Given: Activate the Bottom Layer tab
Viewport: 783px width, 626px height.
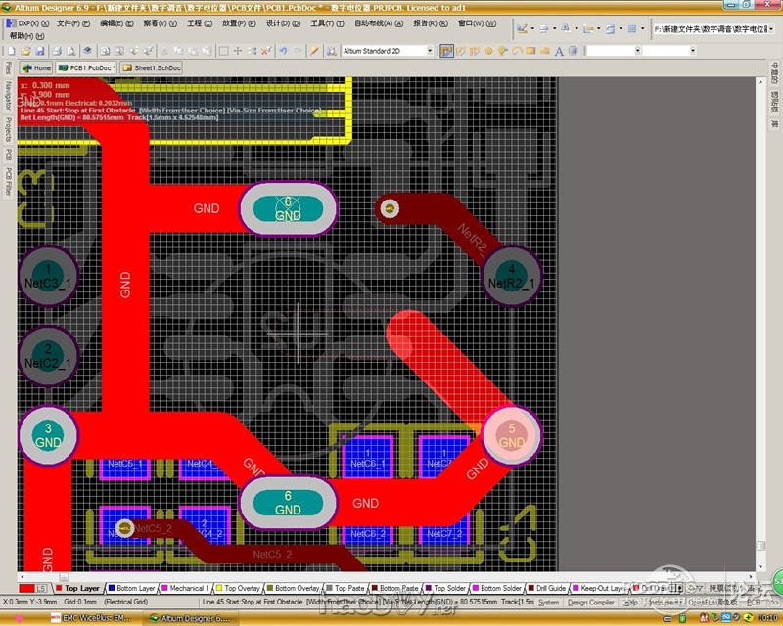Looking at the screenshot, I should coord(131,589).
